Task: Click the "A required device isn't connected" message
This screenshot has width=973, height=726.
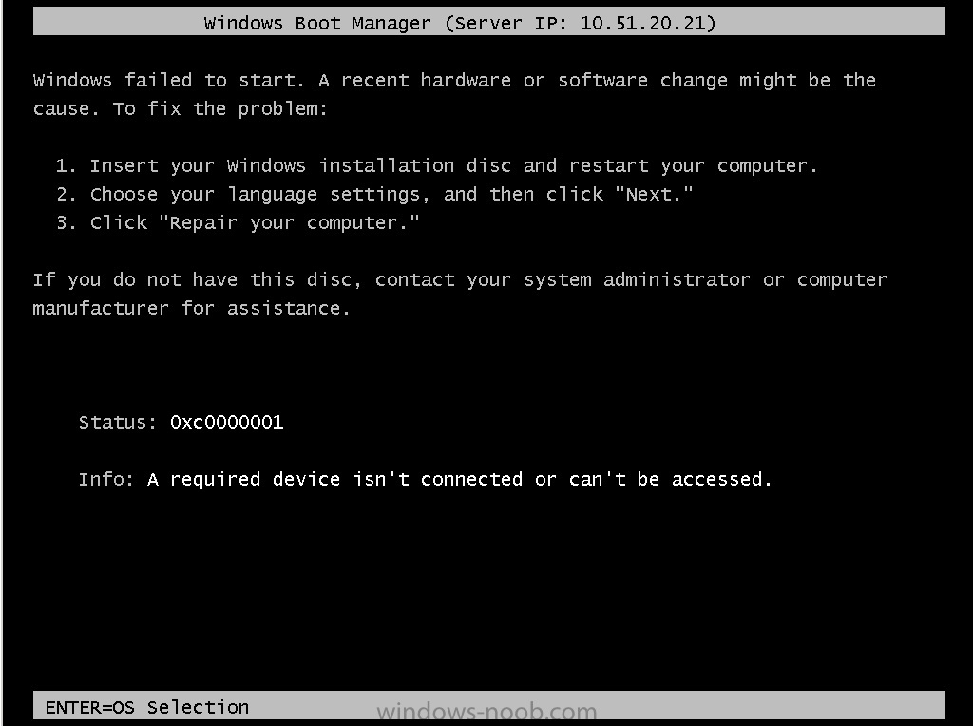Action: (335, 479)
